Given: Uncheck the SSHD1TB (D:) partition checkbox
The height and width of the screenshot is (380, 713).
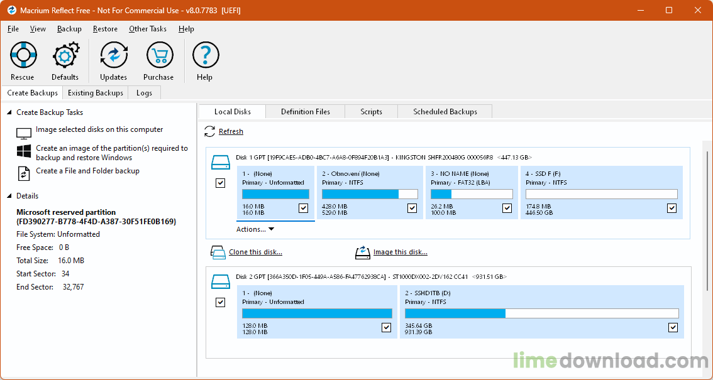Looking at the screenshot, I should pos(673,327).
